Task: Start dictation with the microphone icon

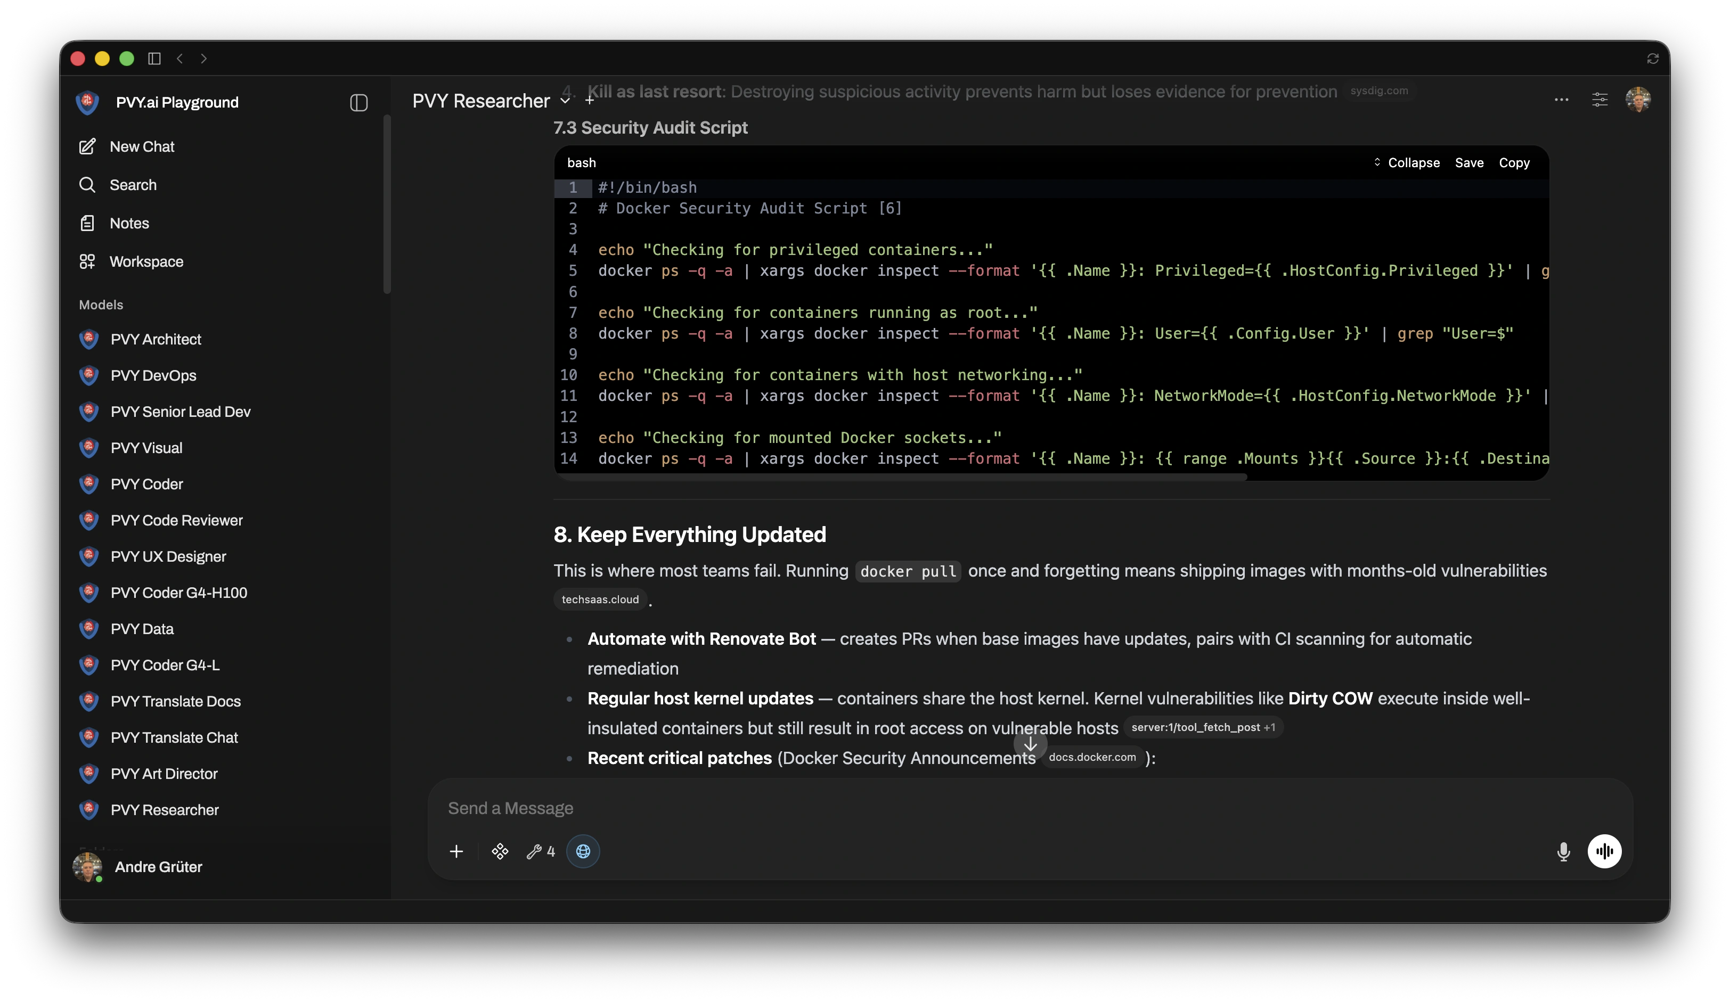Action: click(1563, 851)
